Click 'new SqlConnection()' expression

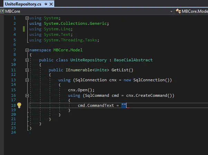click(146, 80)
